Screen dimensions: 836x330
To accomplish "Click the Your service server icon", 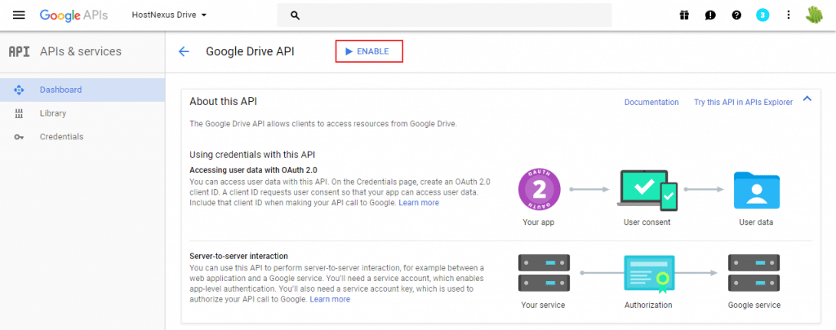I will 544,273.
